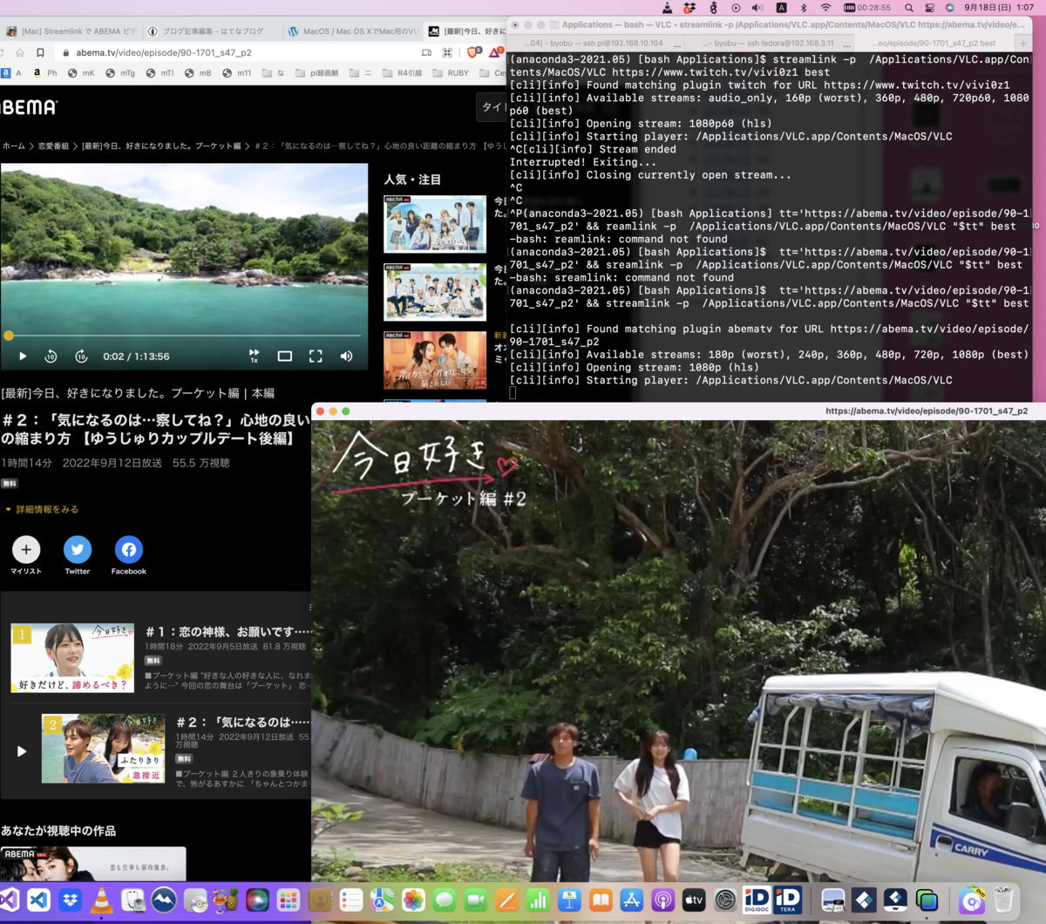Open Siri from menu bar

949,7
